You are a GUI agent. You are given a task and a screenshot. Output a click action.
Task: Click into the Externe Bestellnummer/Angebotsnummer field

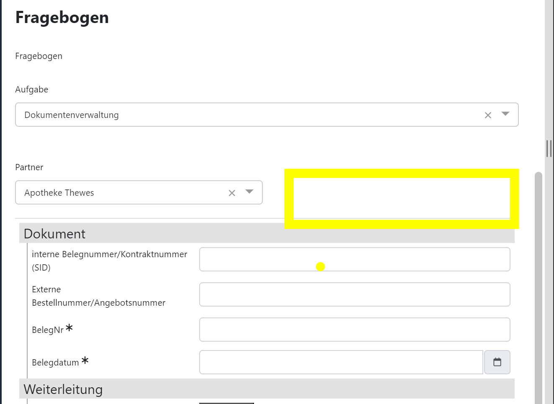point(354,294)
